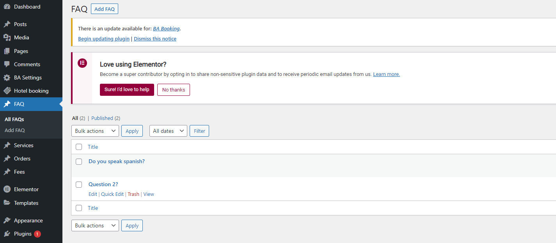Click the Pages icon in sidebar

(7, 51)
